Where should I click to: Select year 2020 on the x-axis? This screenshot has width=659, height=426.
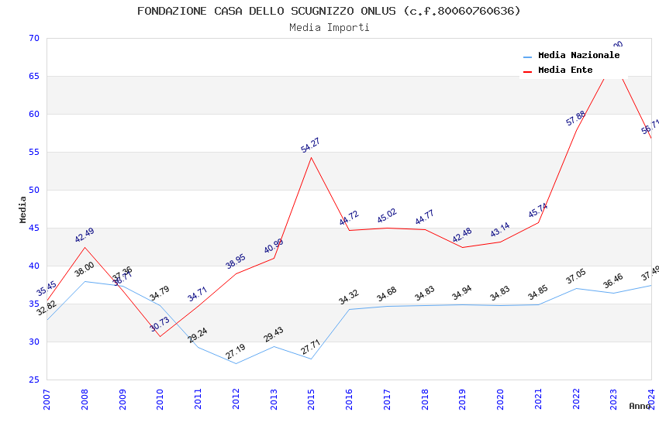(501, 399)
